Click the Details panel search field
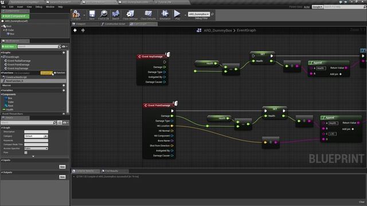Screen dimensions: 367x206 pos(27,122)
